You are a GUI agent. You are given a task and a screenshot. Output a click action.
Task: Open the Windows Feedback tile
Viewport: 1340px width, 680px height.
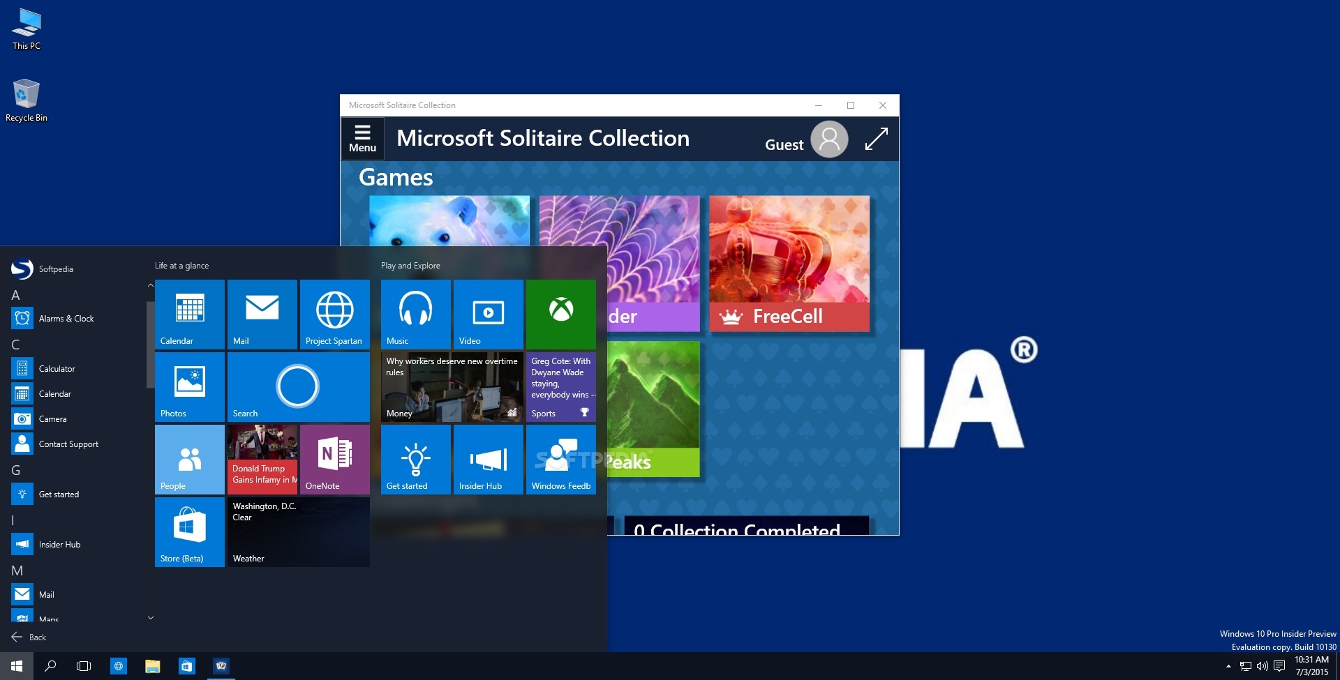(561, 459)
